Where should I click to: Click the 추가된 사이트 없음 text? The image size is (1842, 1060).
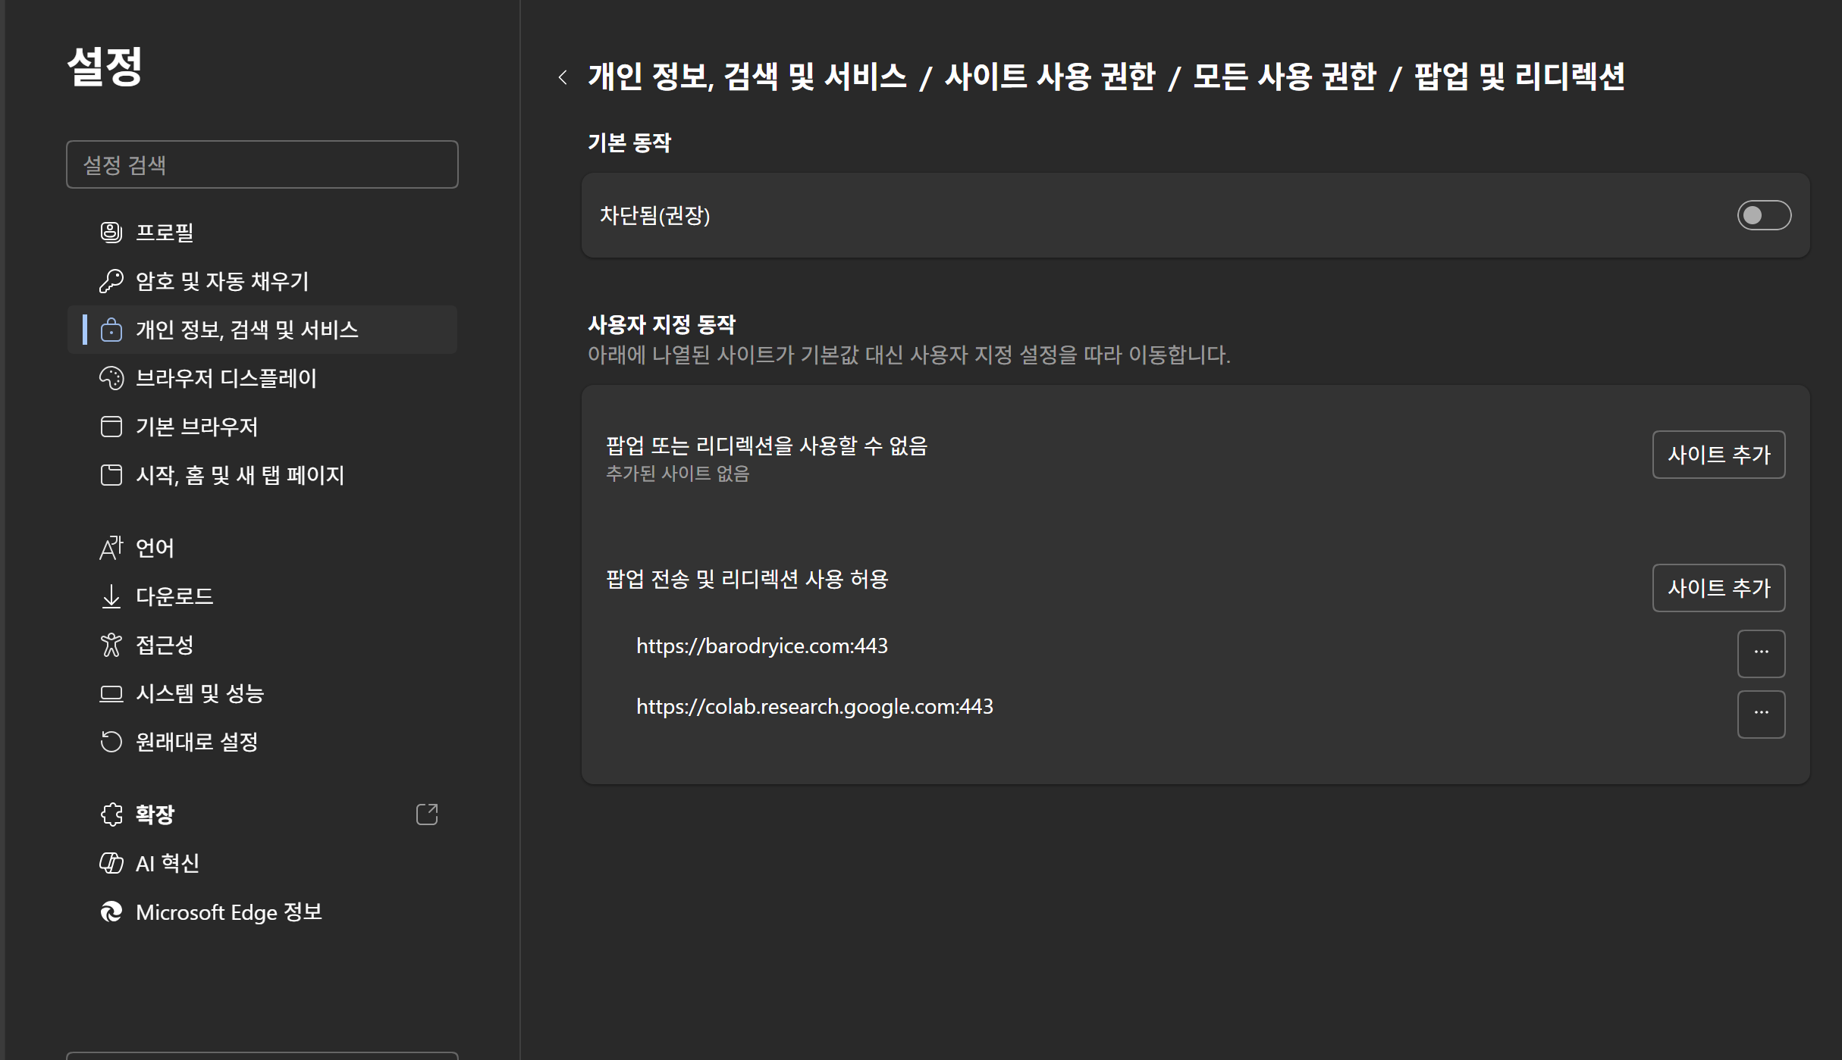point(677,474)
